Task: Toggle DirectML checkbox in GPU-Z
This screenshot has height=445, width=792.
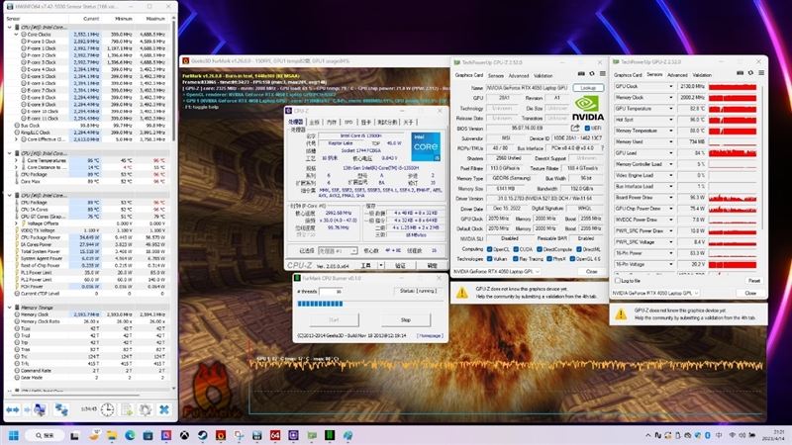Action: [579, 249]
